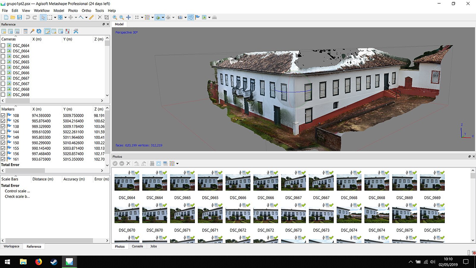Image resolution: width=476 pixels, height=268 pixels.
Task: Remove selected photos using X icon
Action: click(x=129, y=163)
